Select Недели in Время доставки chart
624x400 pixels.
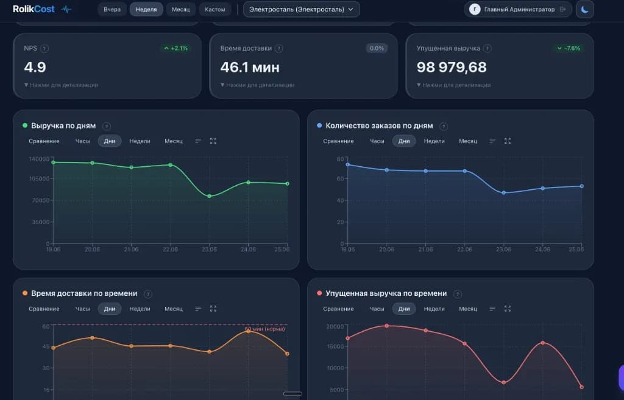tap(140, 309)
